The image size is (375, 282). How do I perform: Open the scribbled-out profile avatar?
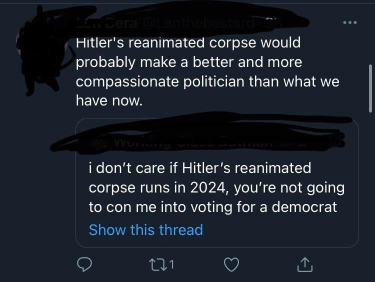(x=40, y=49)
